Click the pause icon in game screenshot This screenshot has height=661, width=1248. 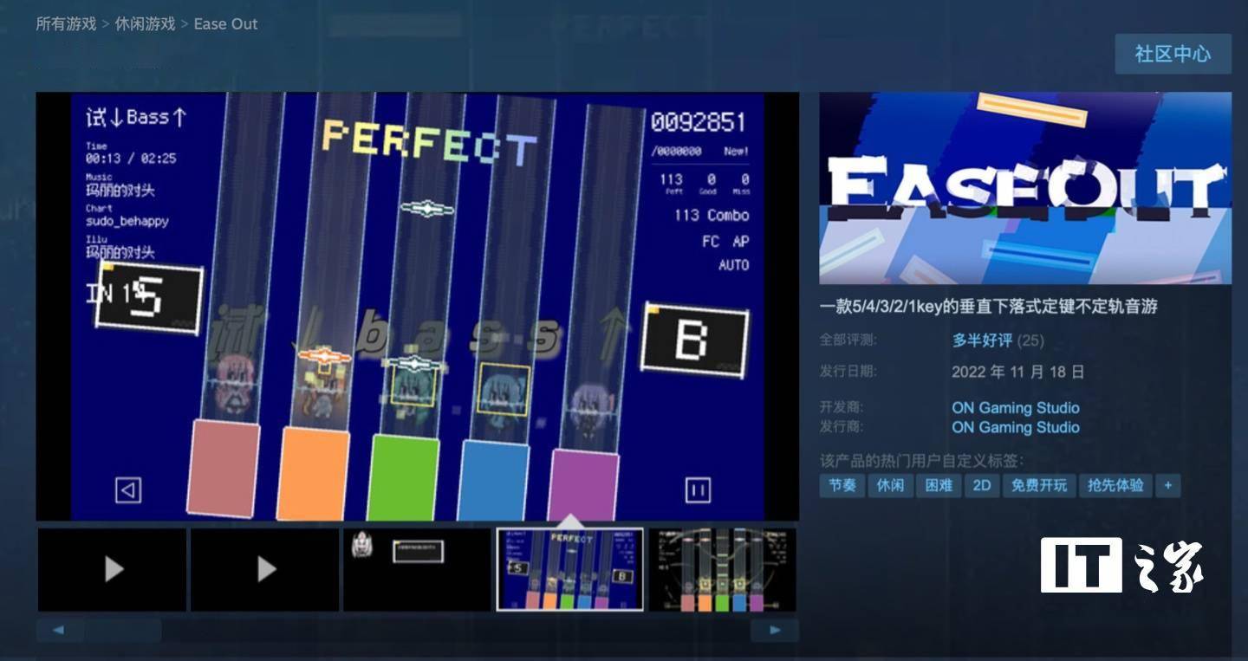click(x=698, y=490)
